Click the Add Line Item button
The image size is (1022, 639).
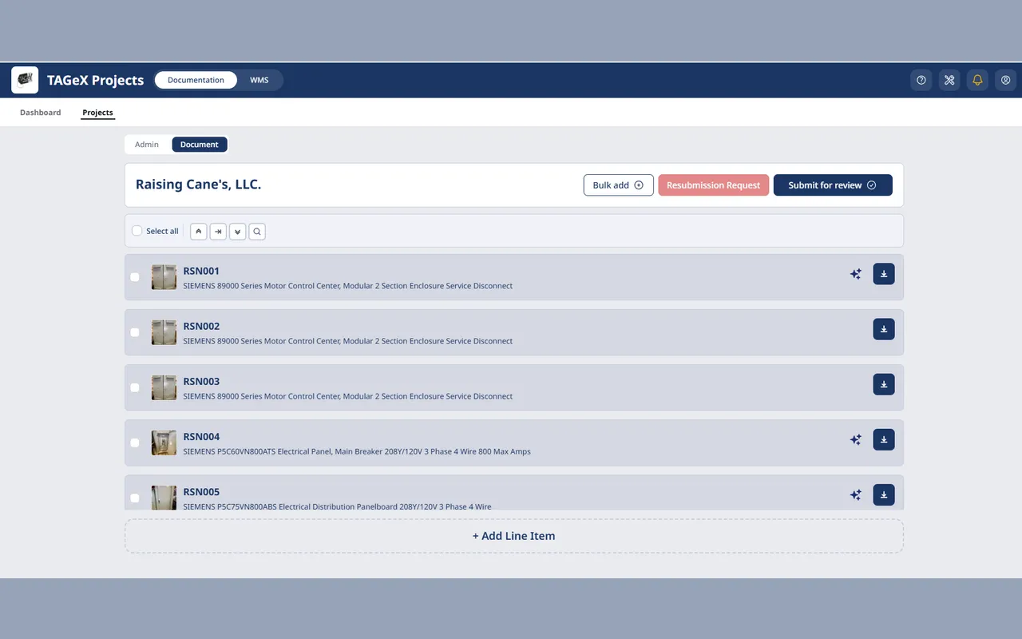coord(514,536)
